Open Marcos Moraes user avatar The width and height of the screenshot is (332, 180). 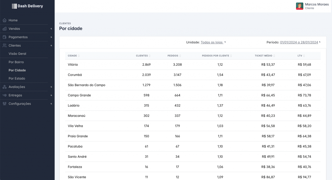[x=300, y=6]
